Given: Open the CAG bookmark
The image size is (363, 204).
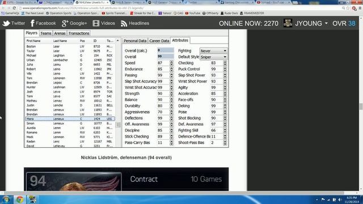Looking at the screenshot, I should pos(178,13).
